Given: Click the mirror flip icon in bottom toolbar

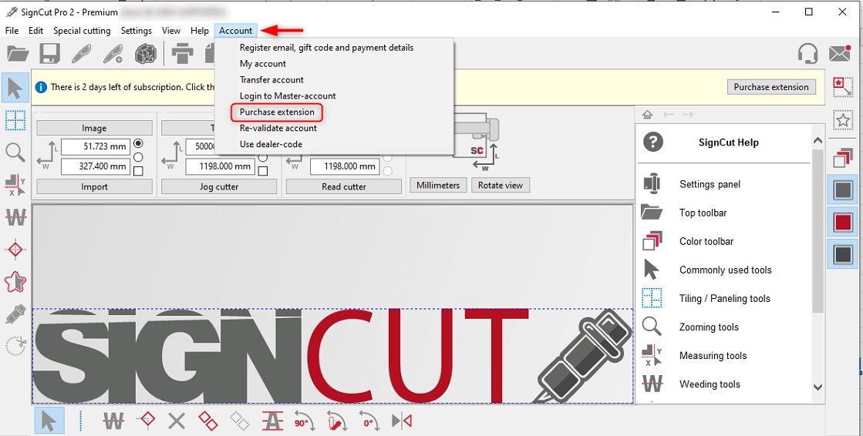Looking at the screenshot, I should click(x=402, y=421).
